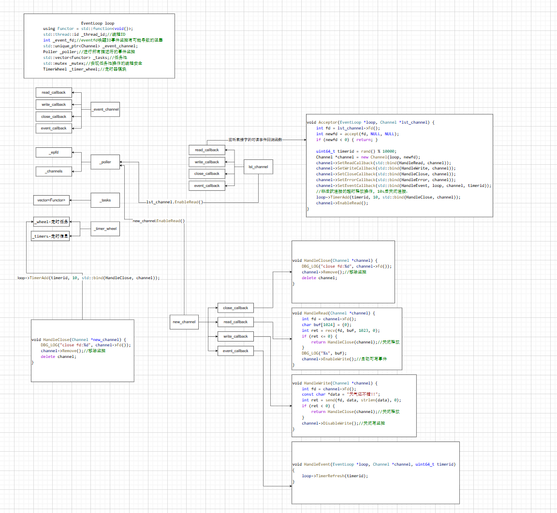Click the HandleClose block with *new_channel parameter
Viewport: 557px width, 513px height.
click(82, 350)
